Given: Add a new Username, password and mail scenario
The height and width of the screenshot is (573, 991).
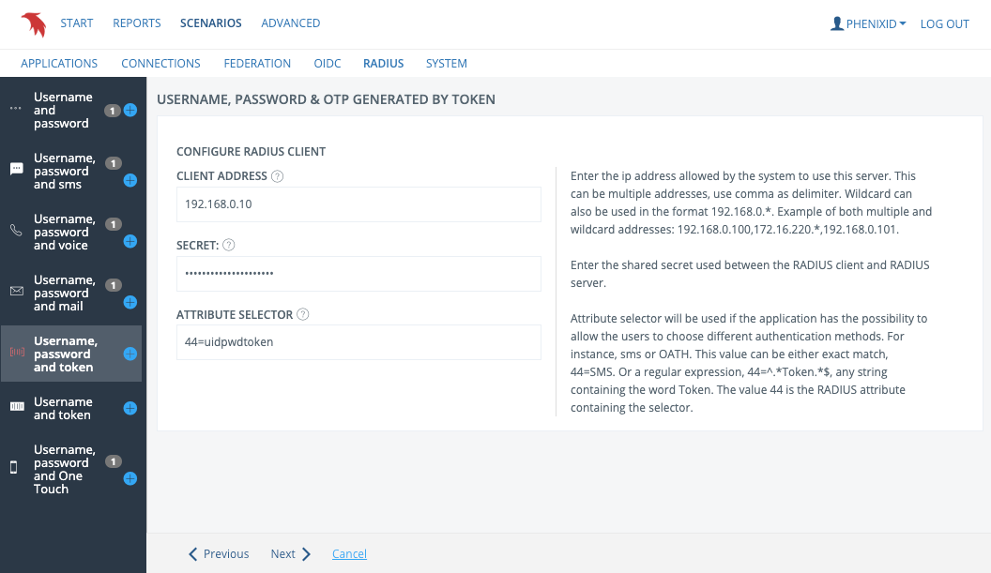Looking at the screenshot, I should coord(130,302).
